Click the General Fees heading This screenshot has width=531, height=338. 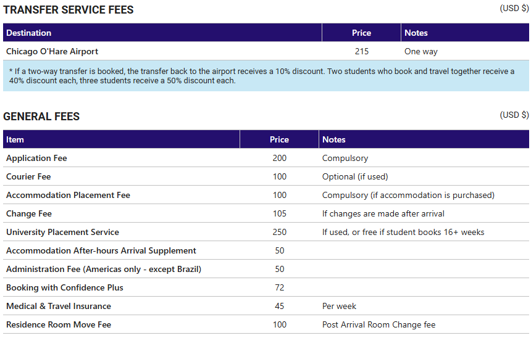[41, 117]
